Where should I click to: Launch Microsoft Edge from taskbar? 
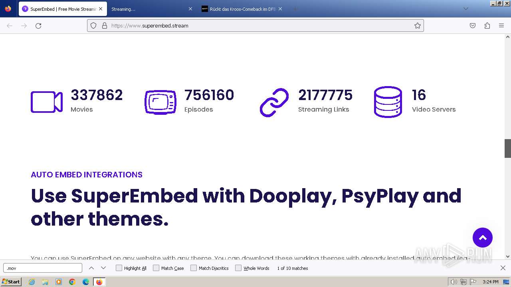click(x=86, y=282)
